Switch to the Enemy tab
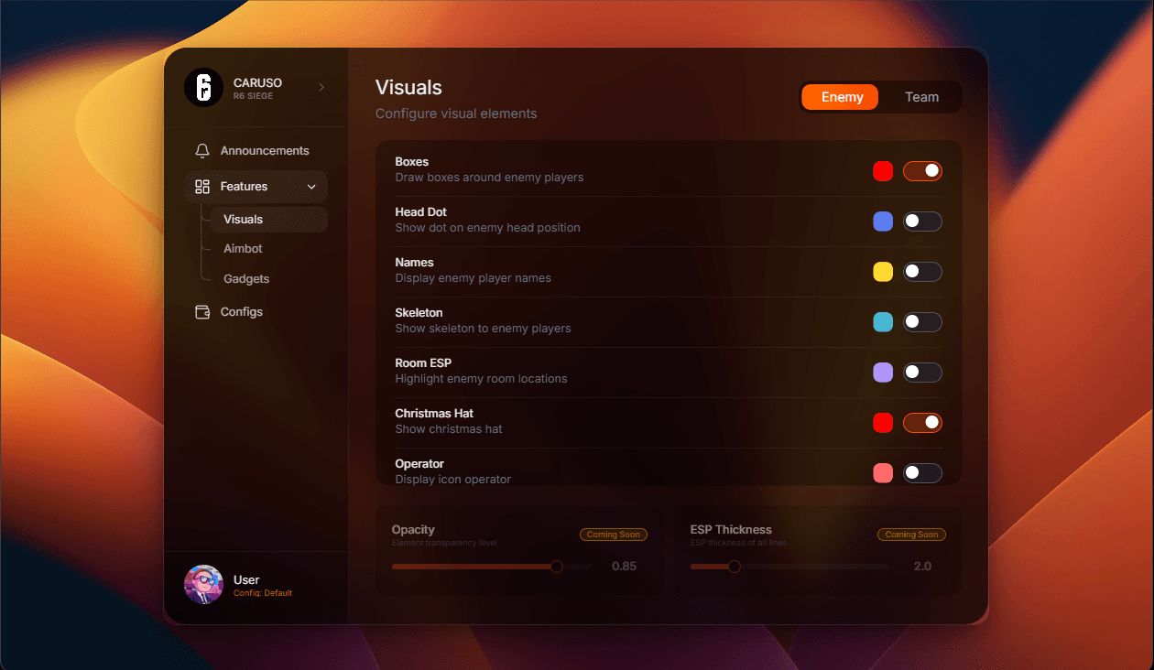This screenshot has width=1154, height=670. [x=840, y=97]
